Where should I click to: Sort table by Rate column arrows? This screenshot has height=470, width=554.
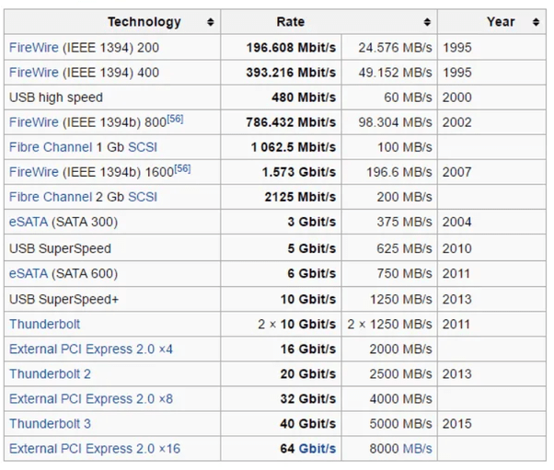(x=427, y=22)
